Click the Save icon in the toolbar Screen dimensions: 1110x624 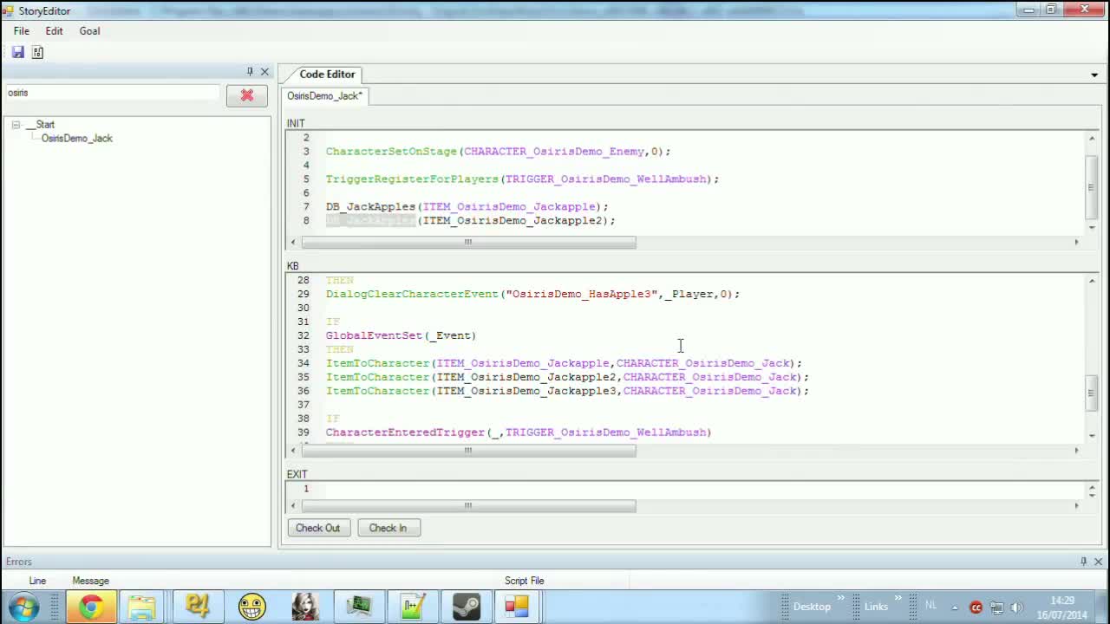[x=17, y=52]
